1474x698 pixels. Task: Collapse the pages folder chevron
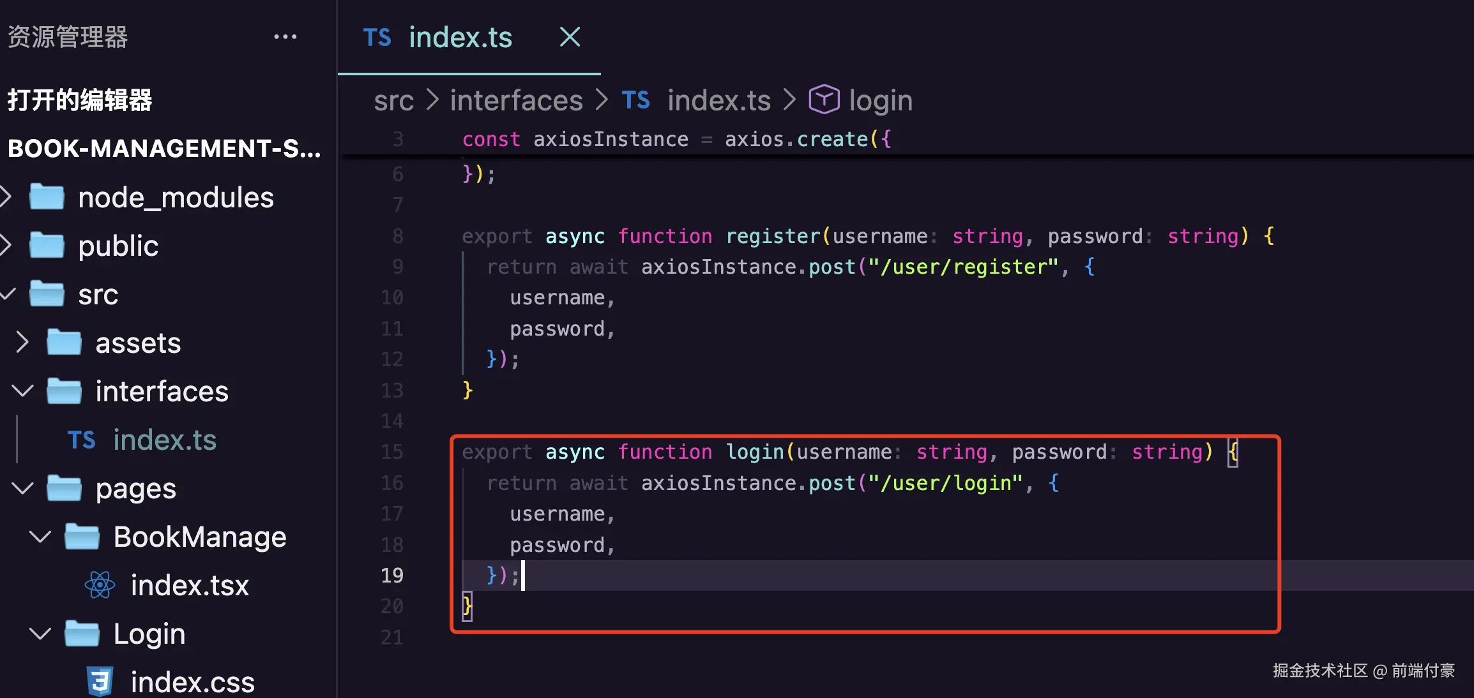point(22,489)
